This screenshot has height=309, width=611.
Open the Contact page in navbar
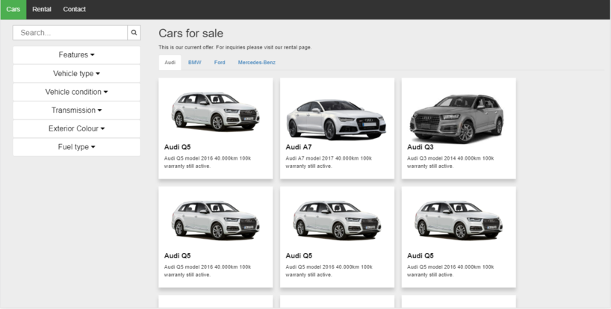[75, 10]
